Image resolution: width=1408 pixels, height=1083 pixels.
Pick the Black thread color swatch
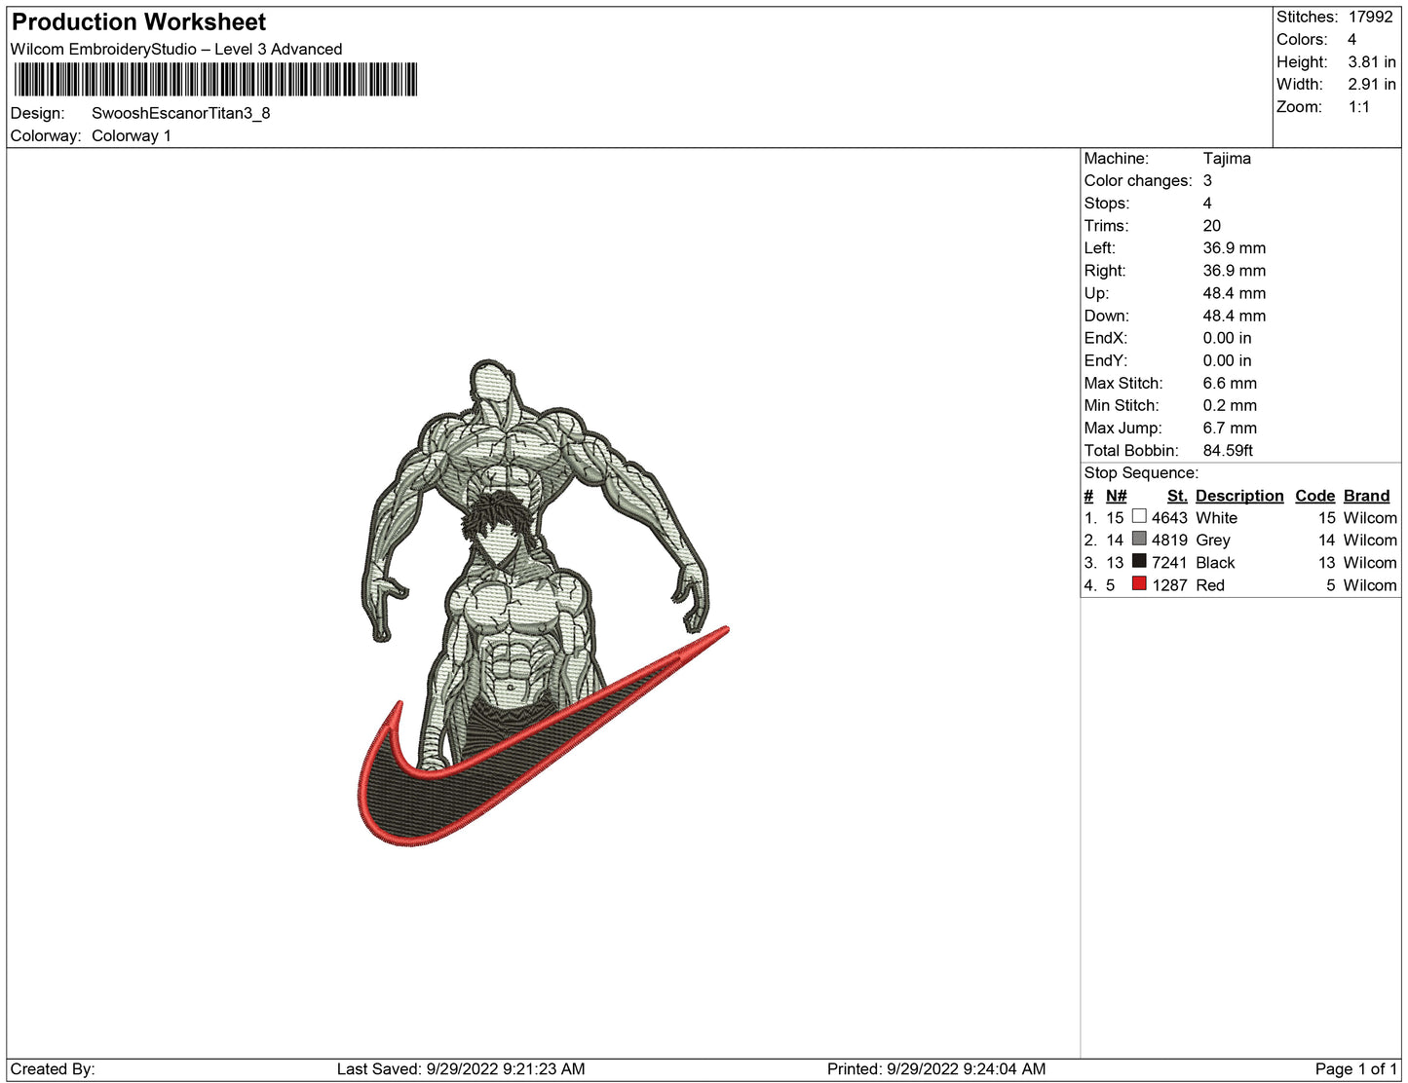pyautogui.click(x=1139, y=561)
